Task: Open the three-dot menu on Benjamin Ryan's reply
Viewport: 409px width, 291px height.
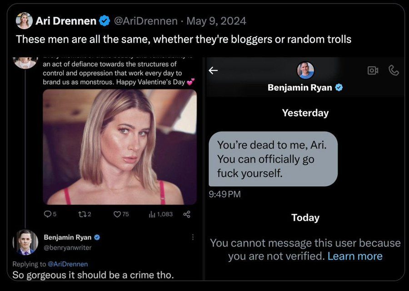Action: point(193,237)
